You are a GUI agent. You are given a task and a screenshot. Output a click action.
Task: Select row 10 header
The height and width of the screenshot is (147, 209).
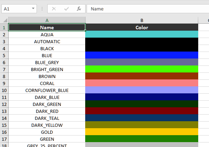click(x=4, y=90)
